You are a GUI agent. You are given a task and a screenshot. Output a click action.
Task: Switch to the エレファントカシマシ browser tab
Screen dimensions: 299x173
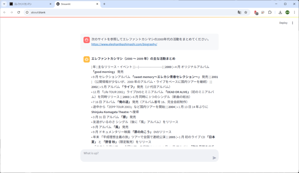click(31, 4)
